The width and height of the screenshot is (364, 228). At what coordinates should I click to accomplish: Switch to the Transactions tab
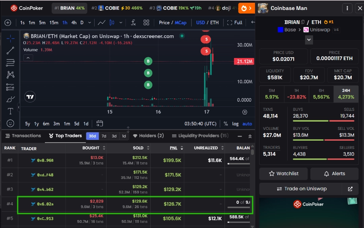23,136
